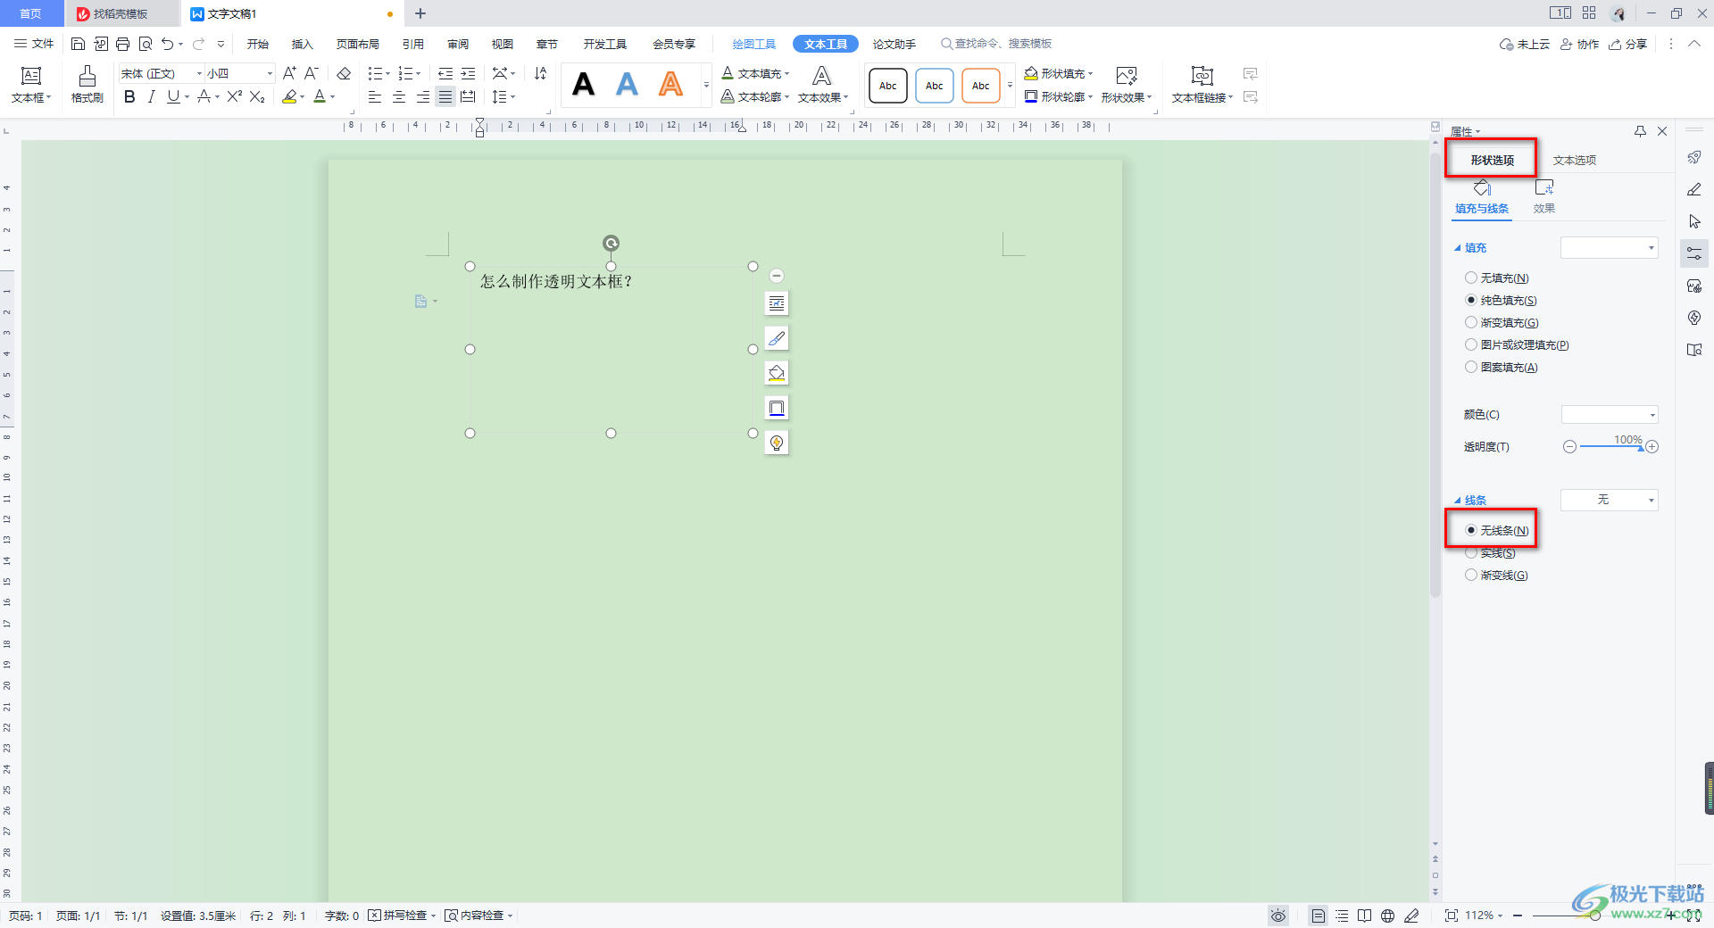Image resolution: width=1714 pixels, height=928 pixels.
Task: Click the shape fill bucket beside text box
Action: (x=777, y=373)
